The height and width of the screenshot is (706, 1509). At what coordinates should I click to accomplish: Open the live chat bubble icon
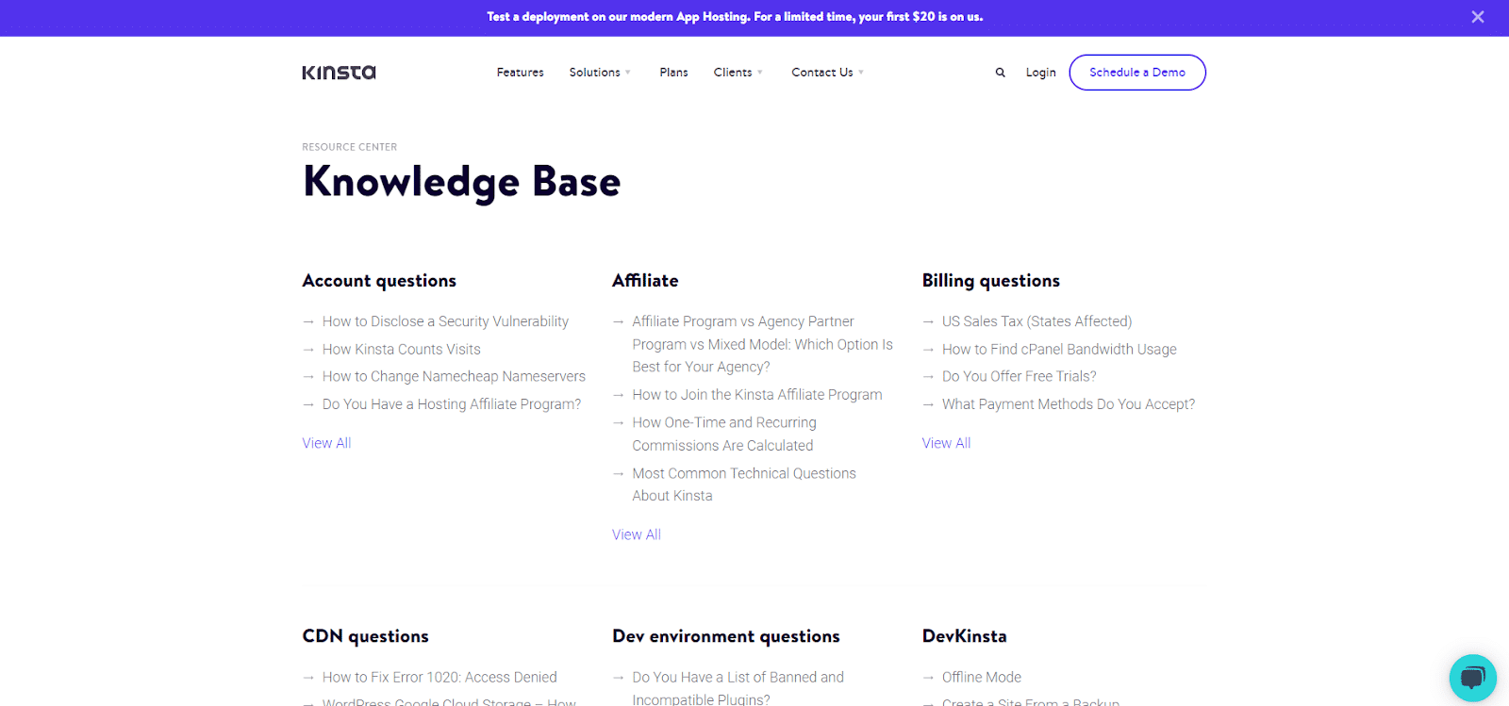(1472, 678)
